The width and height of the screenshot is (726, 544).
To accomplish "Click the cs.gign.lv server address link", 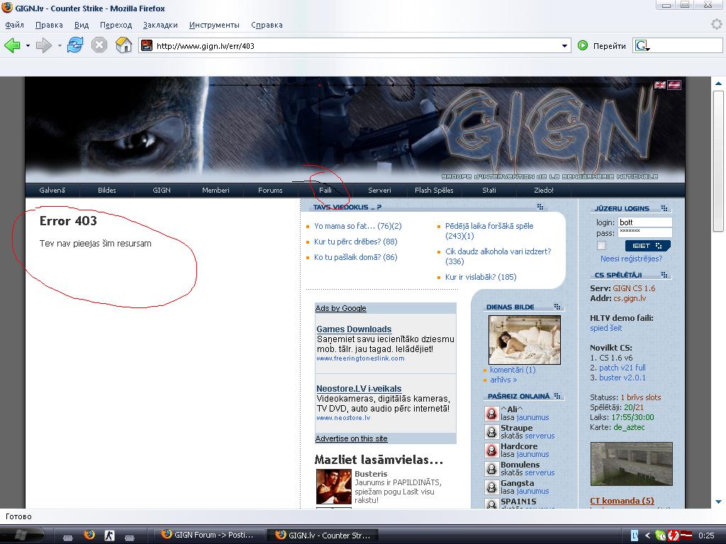I will point(630,298).
